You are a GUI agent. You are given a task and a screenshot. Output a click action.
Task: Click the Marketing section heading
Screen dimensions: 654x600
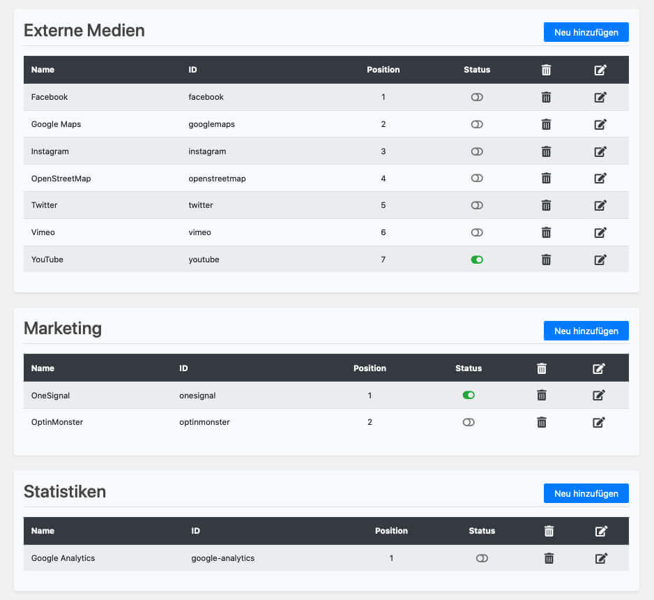[63, 329]
